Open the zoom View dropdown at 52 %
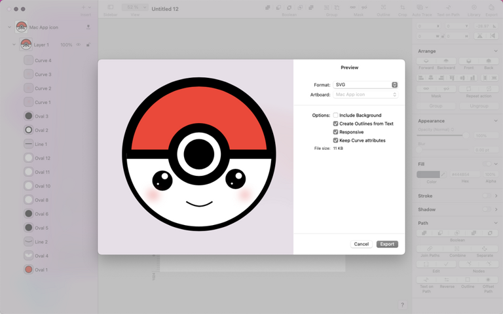This screenshot has width=503, height=314. (x=135, y=7)
